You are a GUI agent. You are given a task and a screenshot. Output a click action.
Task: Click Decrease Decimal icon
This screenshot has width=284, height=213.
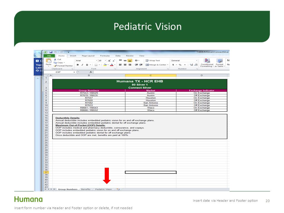[x=196, y=65]
